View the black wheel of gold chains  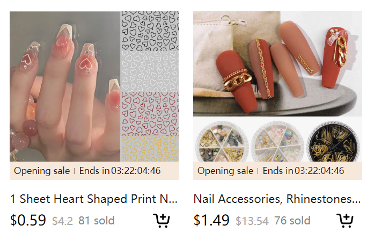pos(334,142)
